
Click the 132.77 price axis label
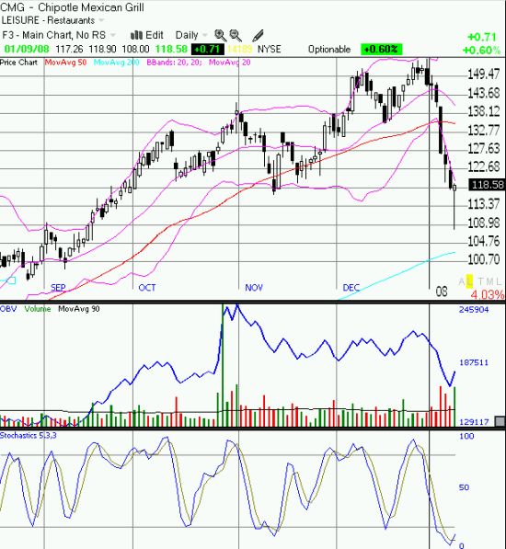coord(484,130)
